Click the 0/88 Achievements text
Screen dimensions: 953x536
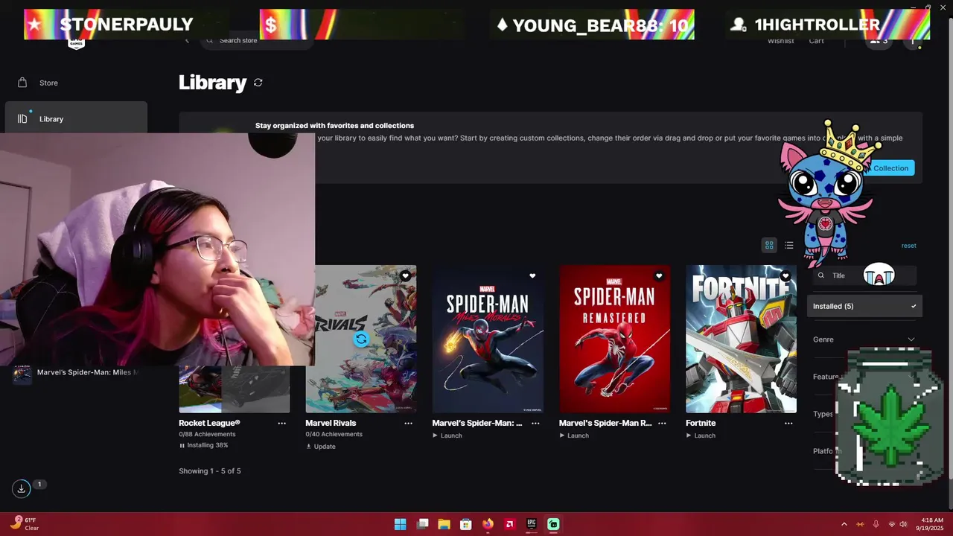coord(207,434)
